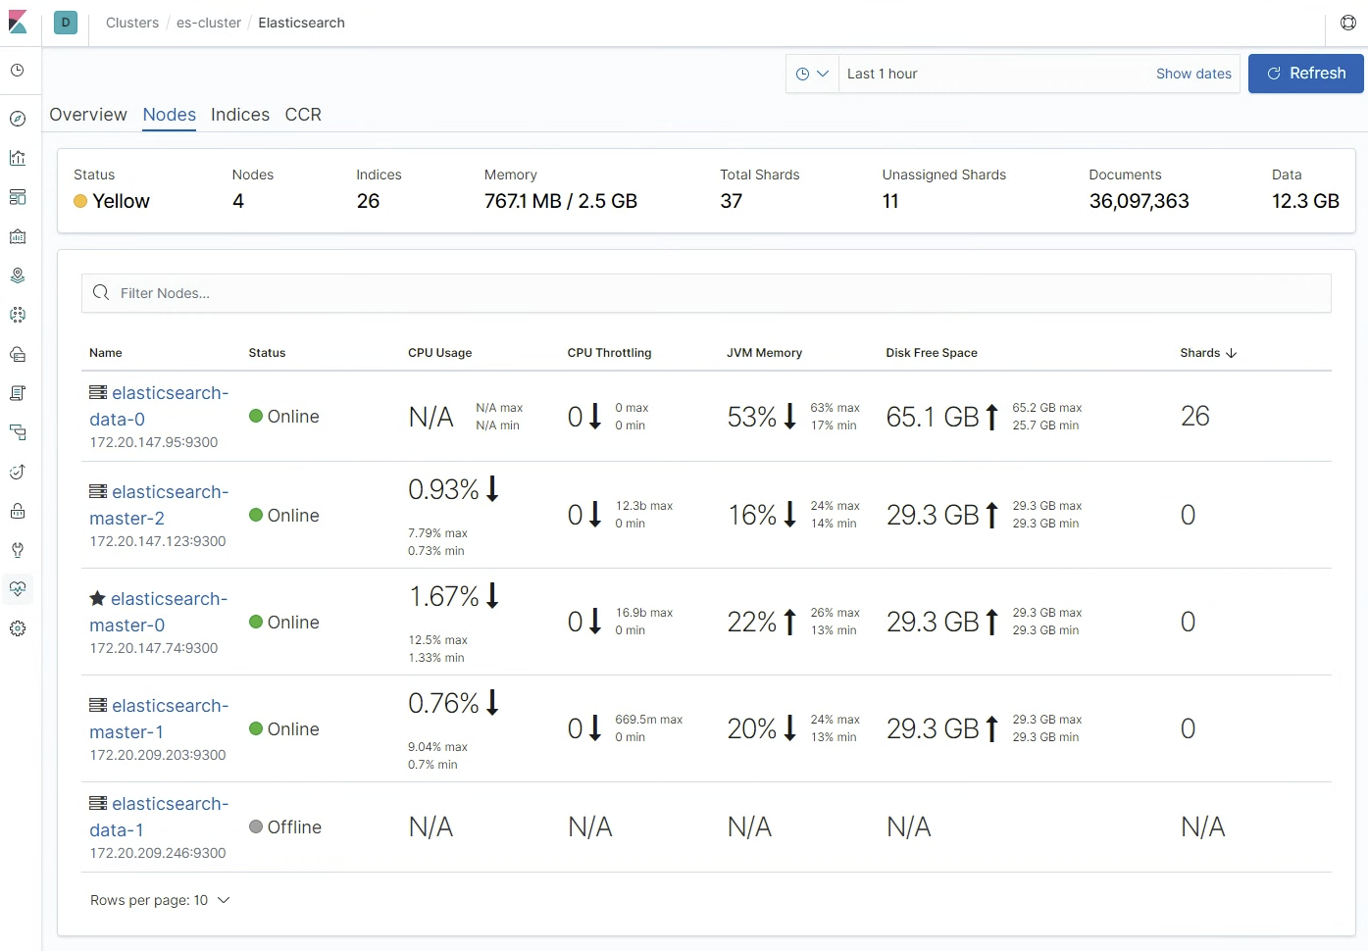
Task: Open Uptime from the sidebar
Action: (x=18, y=472)
